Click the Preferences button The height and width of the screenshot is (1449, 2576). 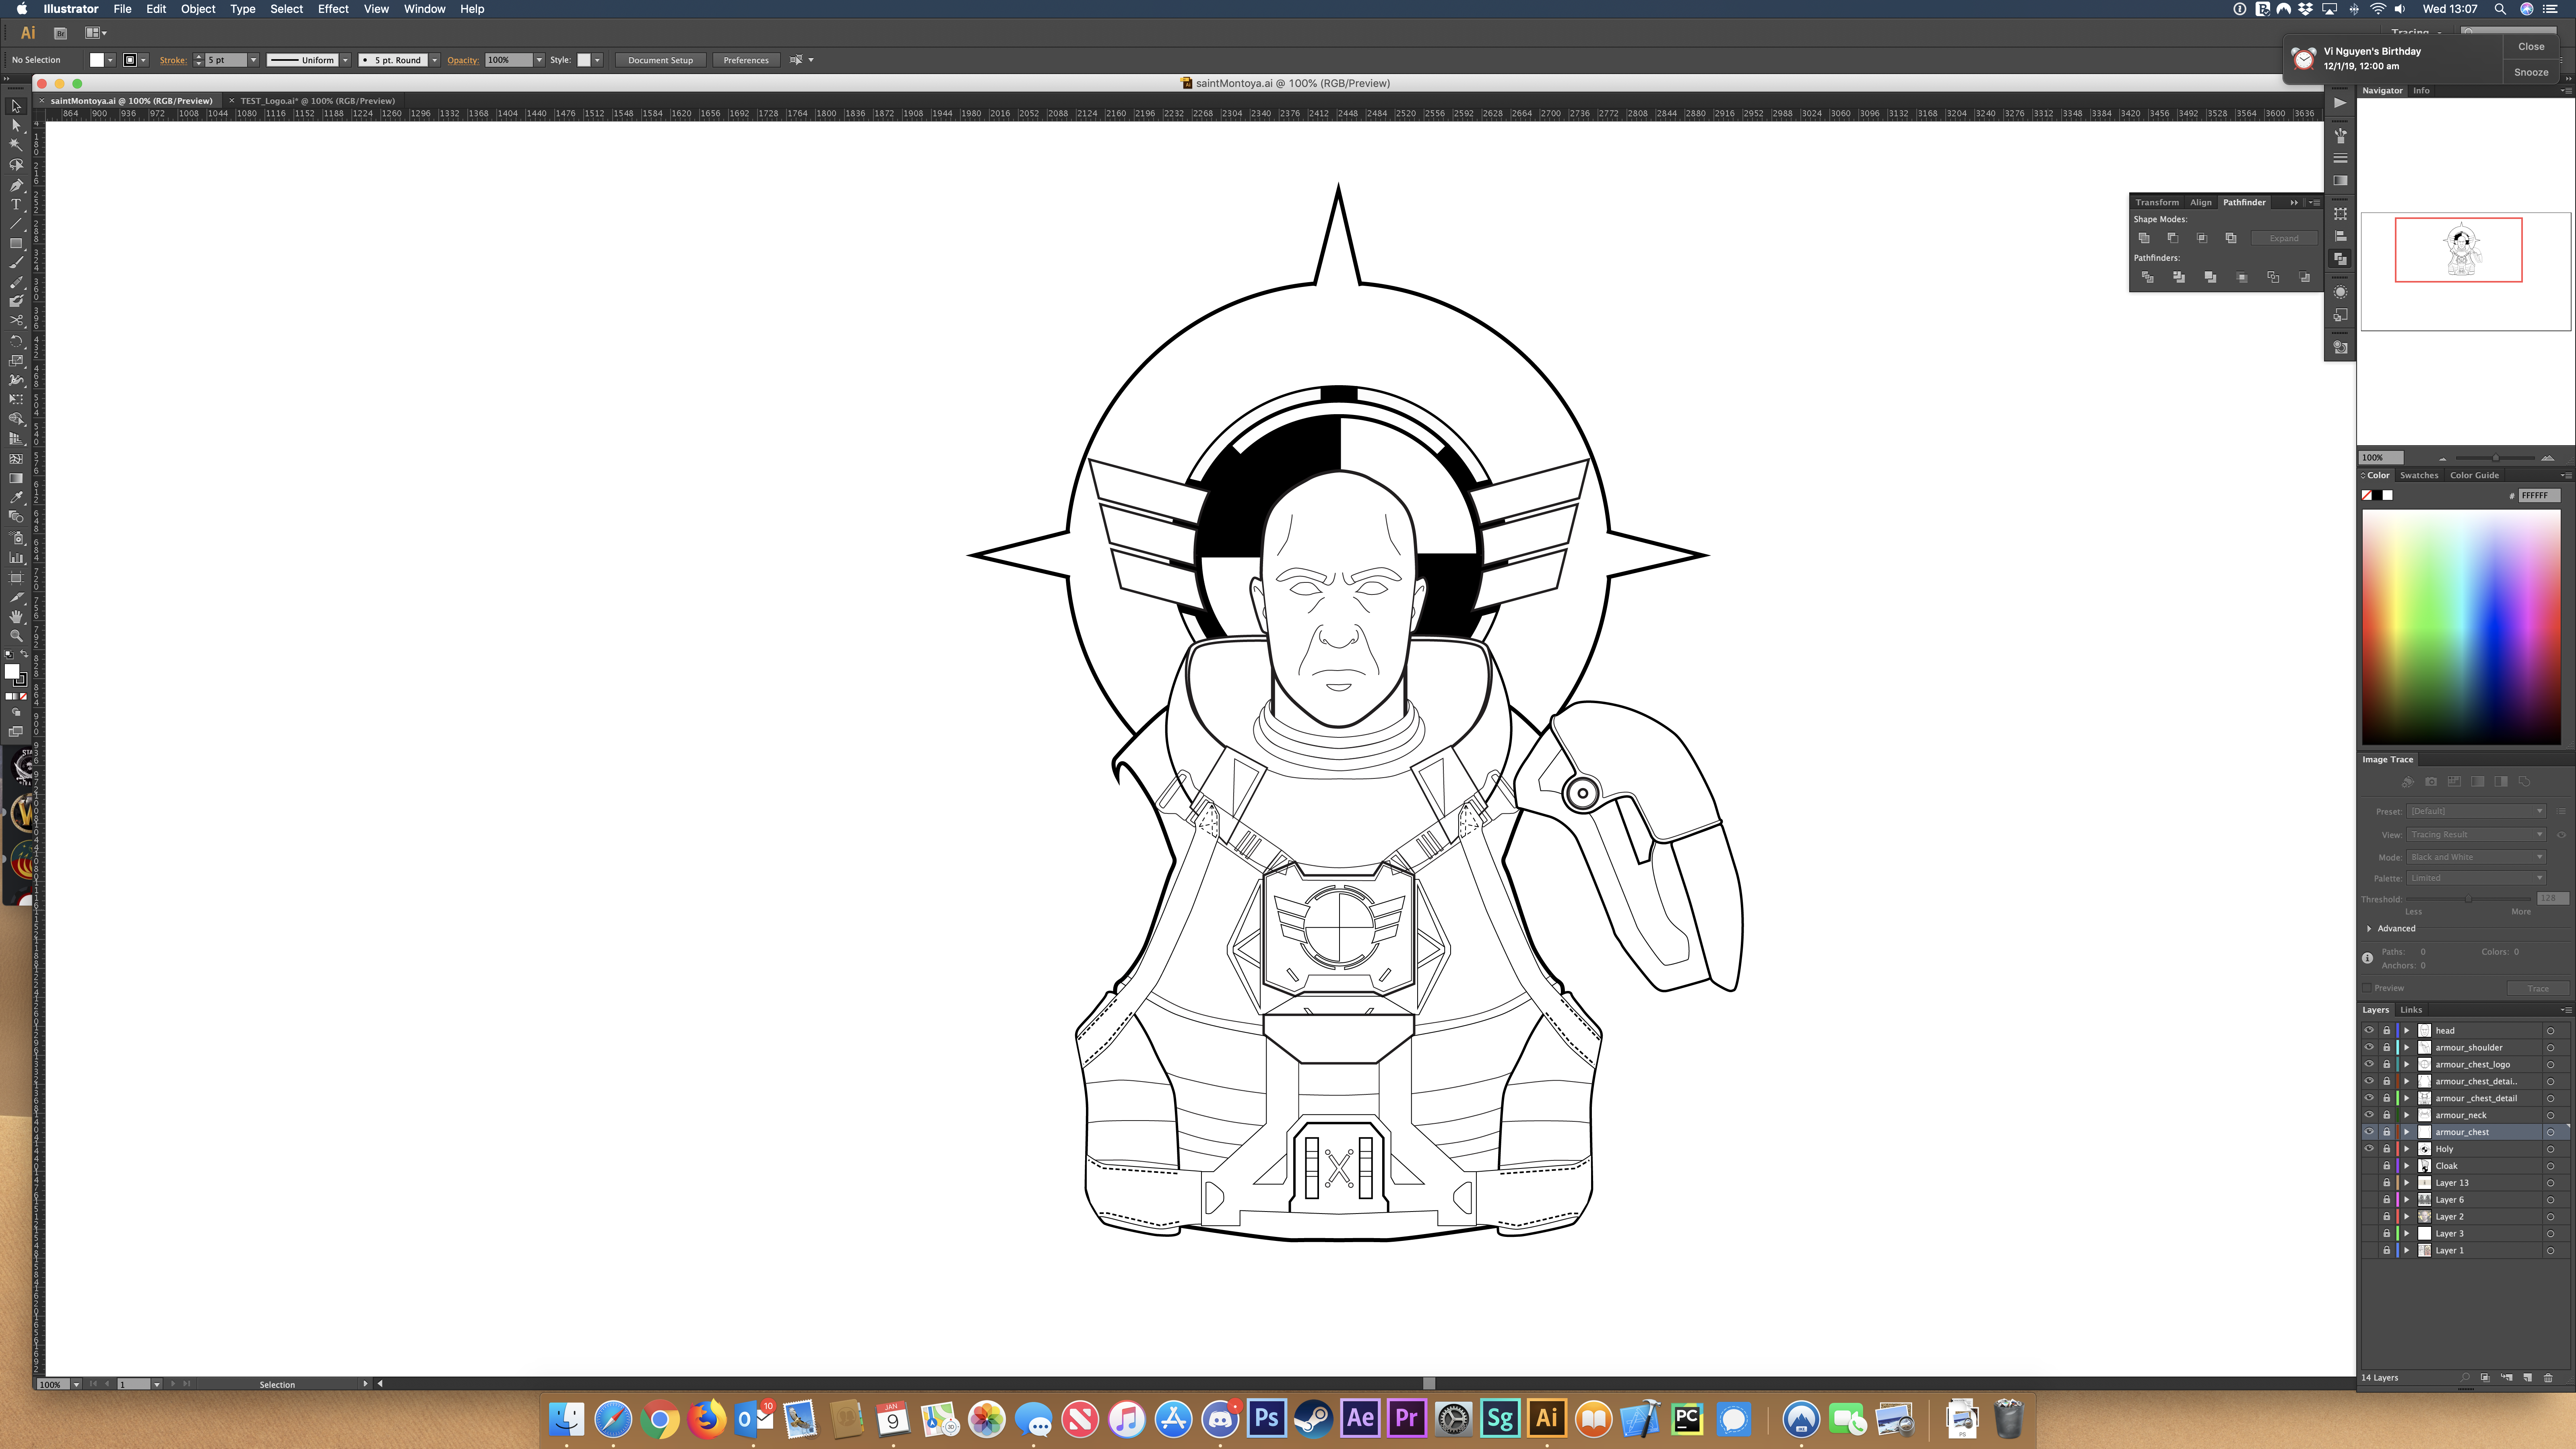click(x=746, y=60)
